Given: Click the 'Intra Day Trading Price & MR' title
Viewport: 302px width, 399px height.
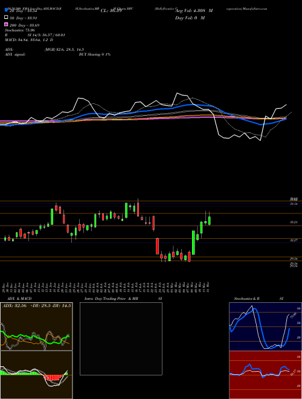Looking at the screenshot, I should point(111,299).
